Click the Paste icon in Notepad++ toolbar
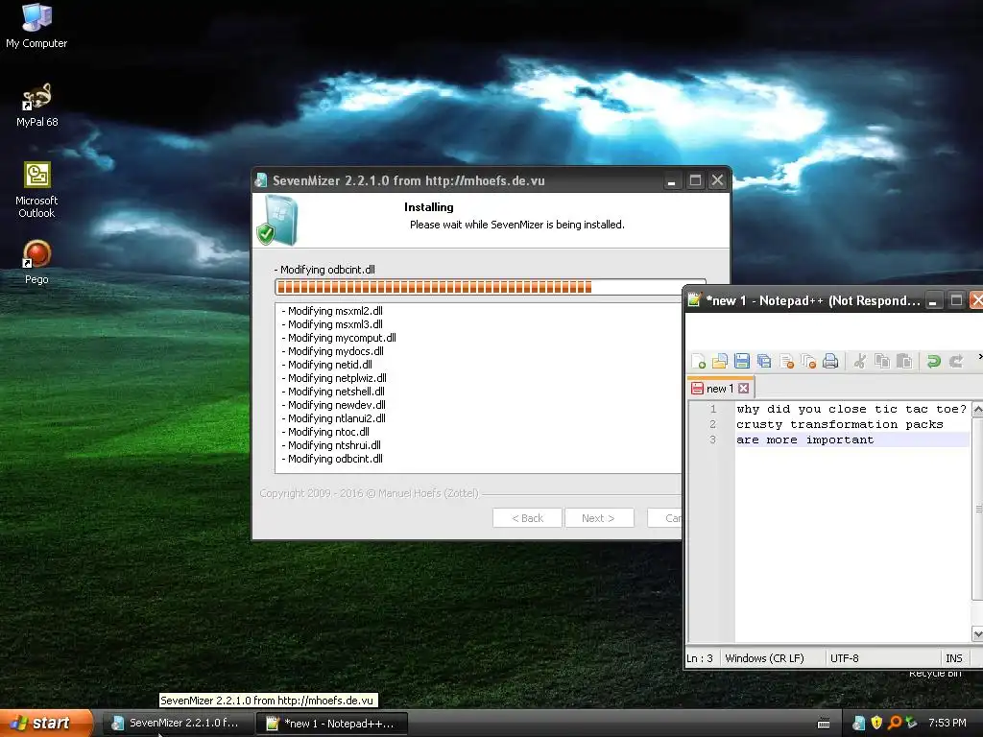Screen dimensions: 983x737 [x=904, y=361]
